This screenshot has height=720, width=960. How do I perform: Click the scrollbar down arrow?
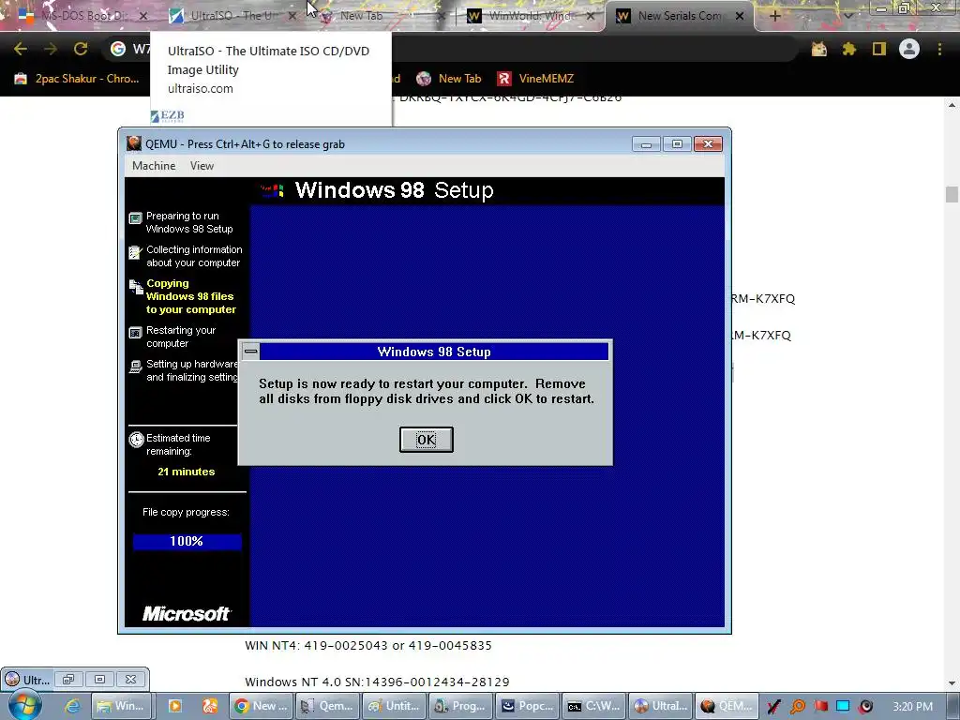click(x=952, y=683)
